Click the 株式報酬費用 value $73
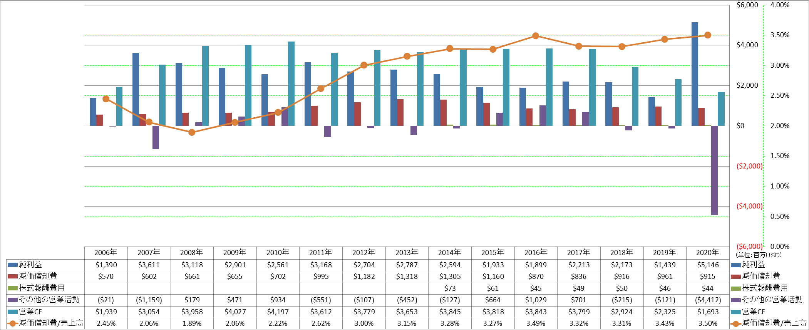 450,288
